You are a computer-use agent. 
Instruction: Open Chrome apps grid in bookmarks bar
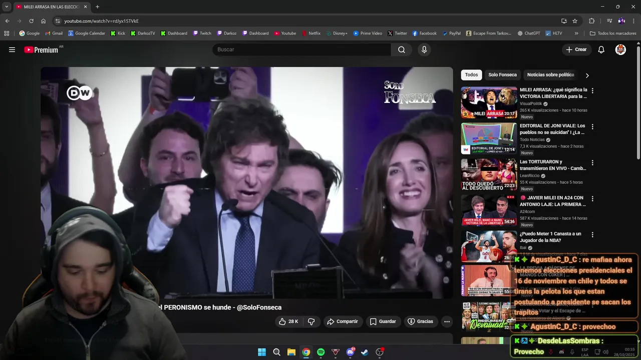pyautogui.click(x=7, y=33)
